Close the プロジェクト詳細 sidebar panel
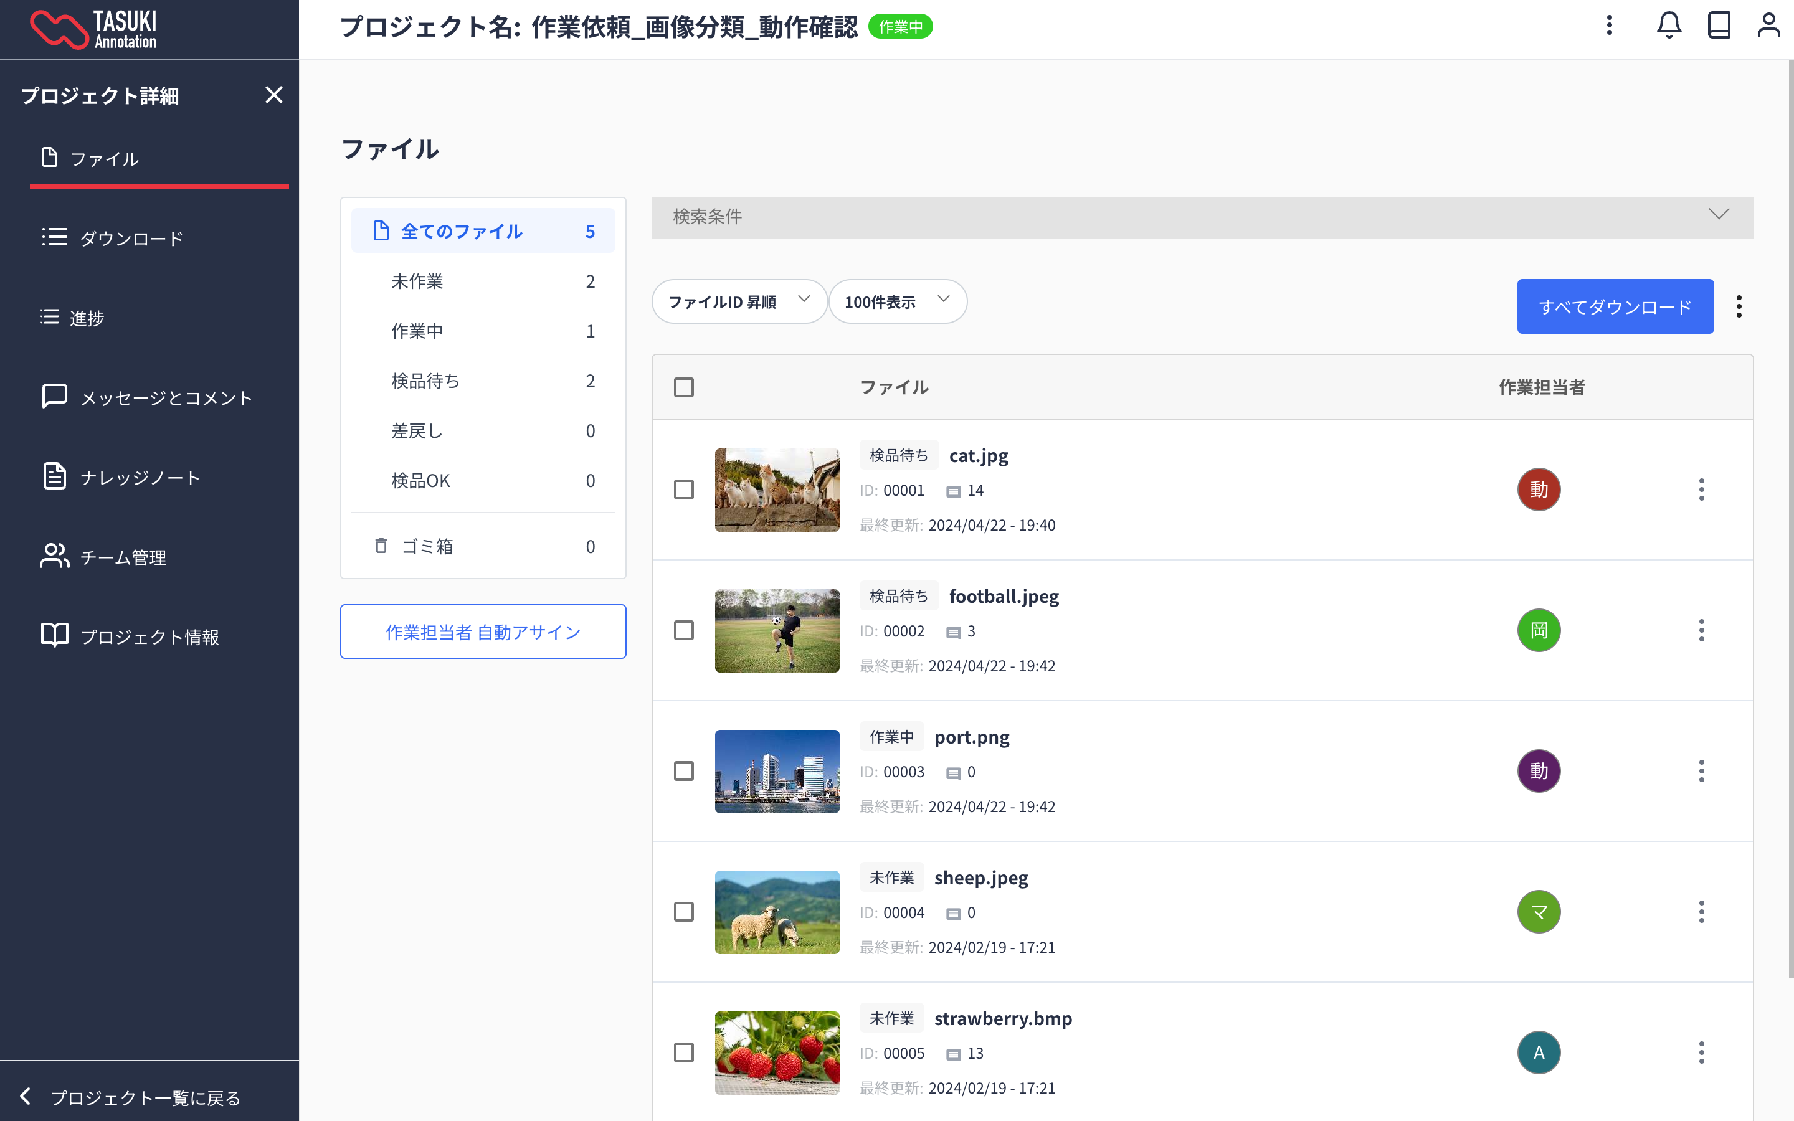Image resolution: width=1794 pixels, height=1121 pixels. (x=273, y=95)
